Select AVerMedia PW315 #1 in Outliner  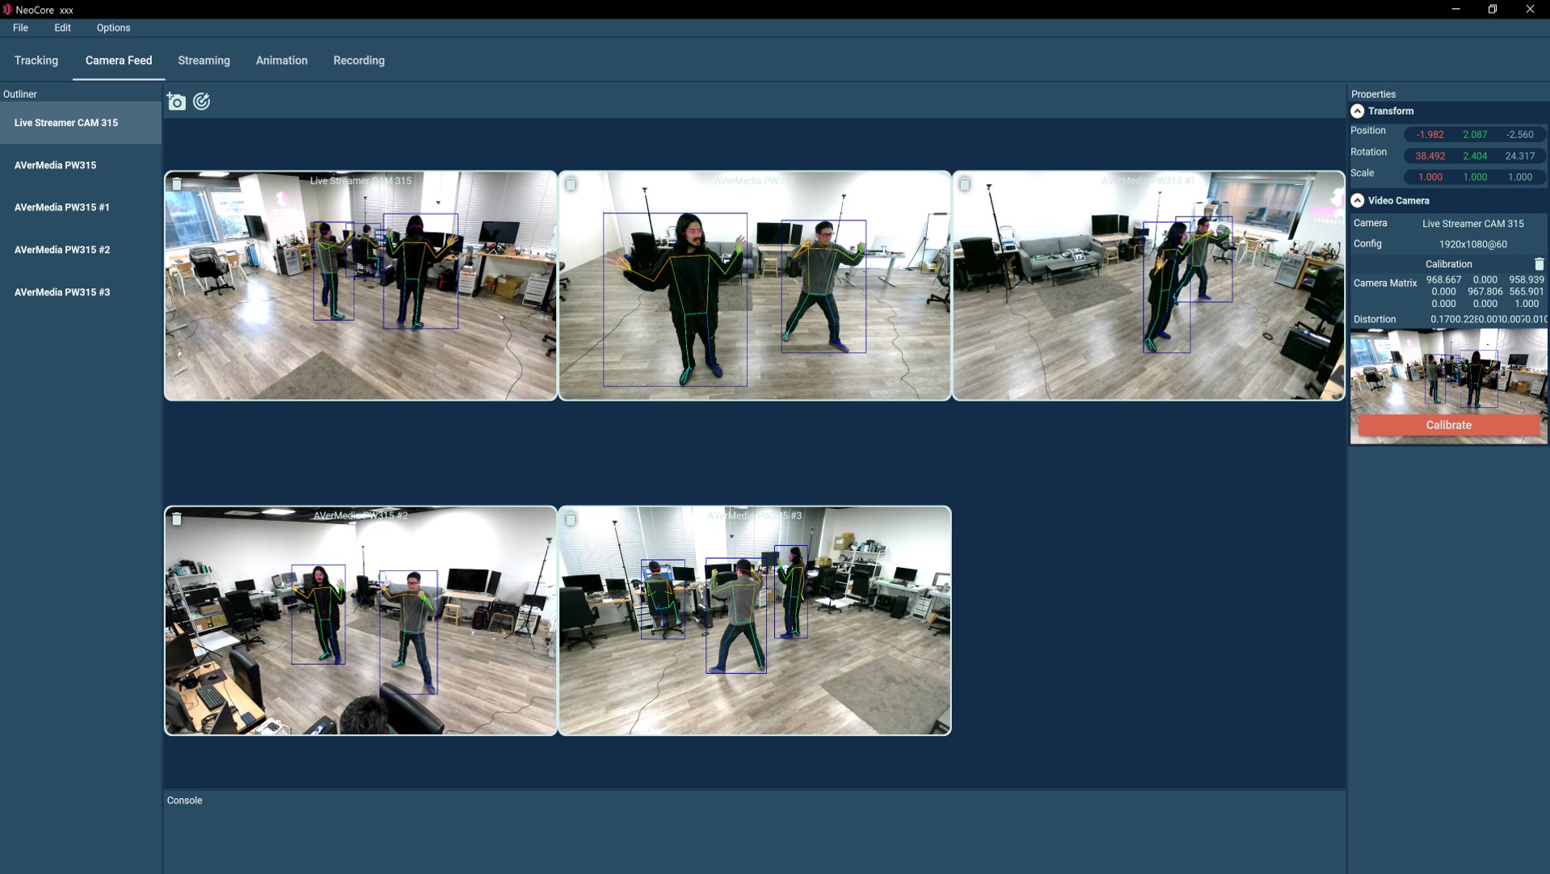62,208
